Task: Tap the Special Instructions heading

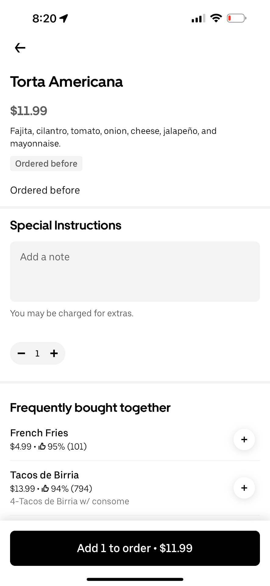Action: (66, 226)
